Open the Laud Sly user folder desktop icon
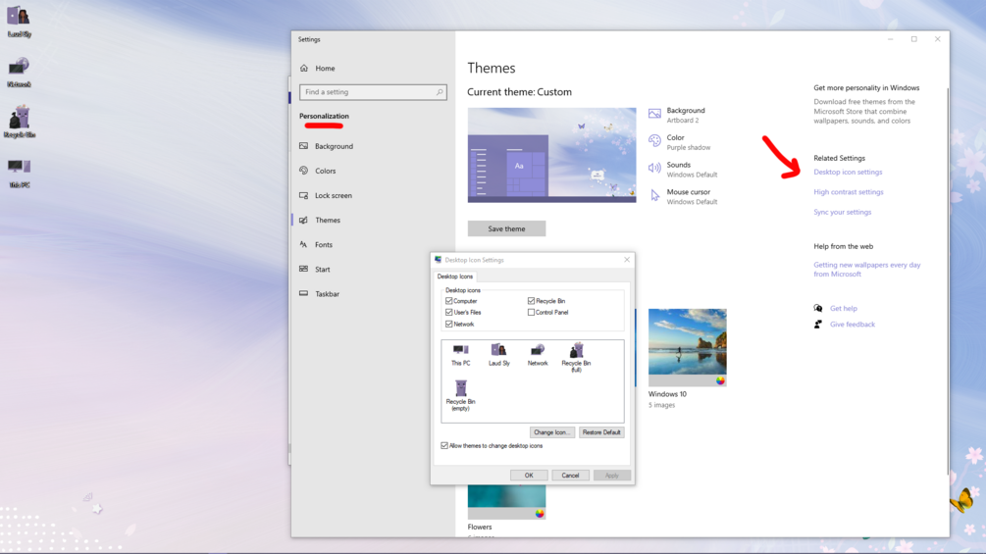 19,21
